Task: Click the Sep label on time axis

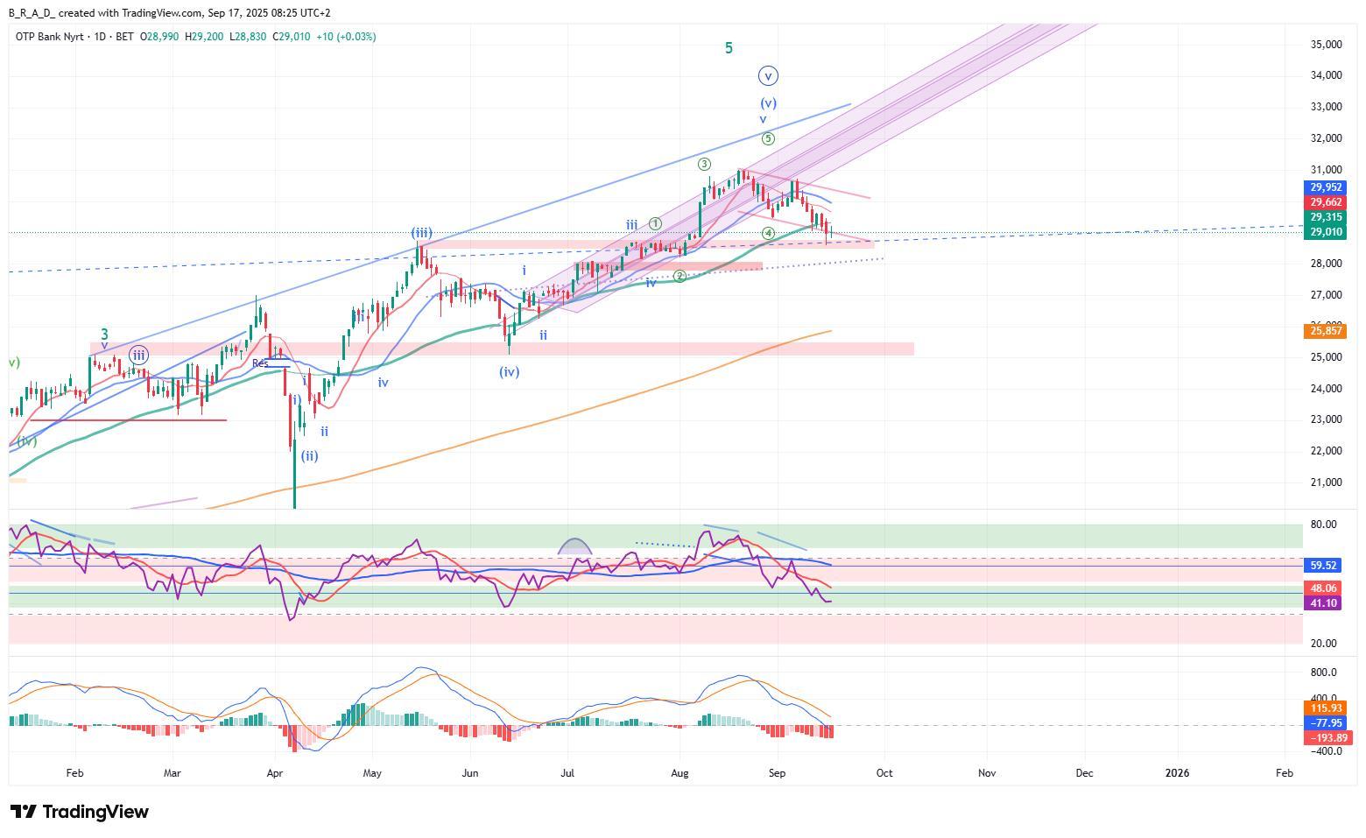Action: (777, 773)
